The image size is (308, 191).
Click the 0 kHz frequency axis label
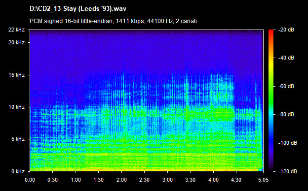point(18,171)
